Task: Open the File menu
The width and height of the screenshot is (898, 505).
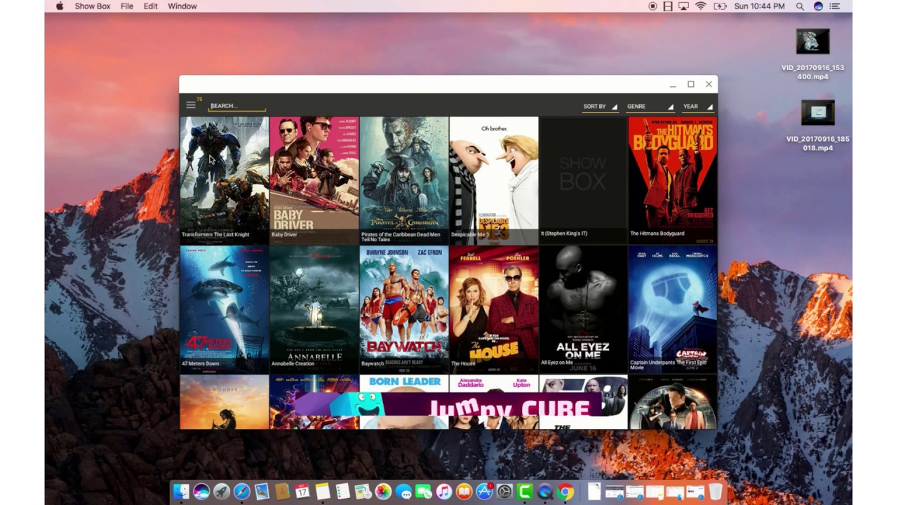Action: tap(127, 6)
